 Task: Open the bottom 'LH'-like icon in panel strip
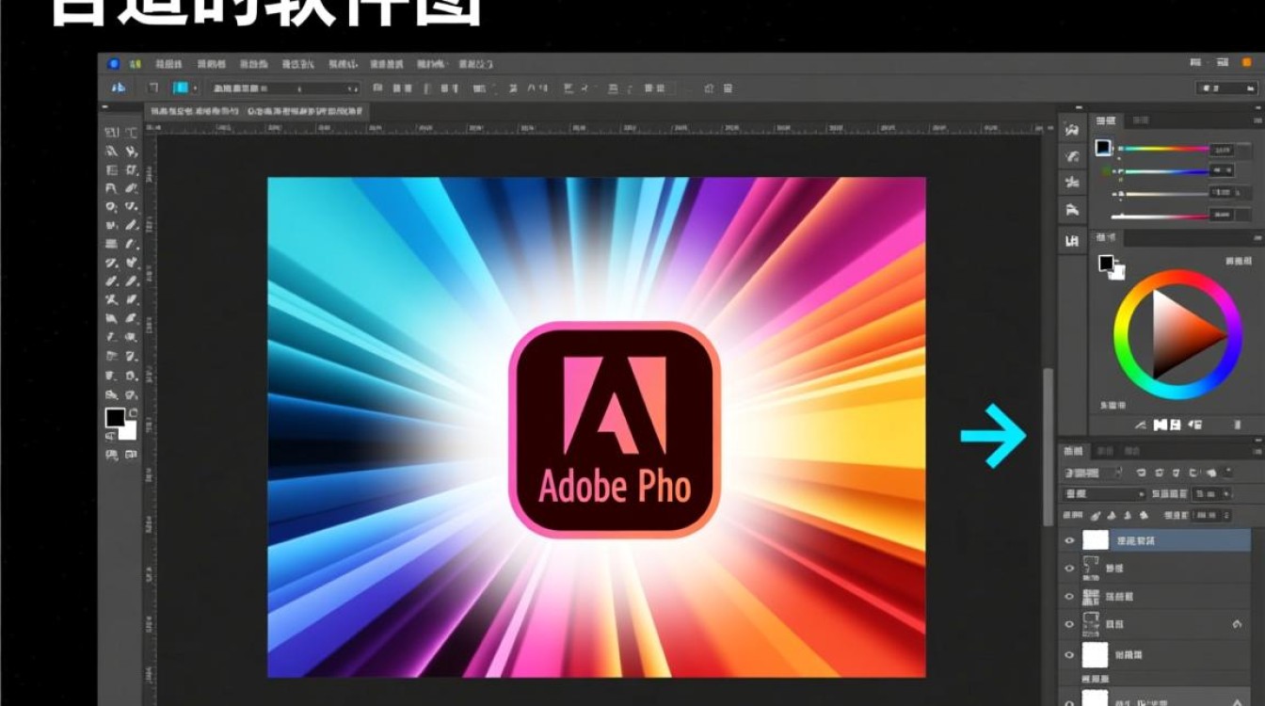click(x=1071, y=241)
